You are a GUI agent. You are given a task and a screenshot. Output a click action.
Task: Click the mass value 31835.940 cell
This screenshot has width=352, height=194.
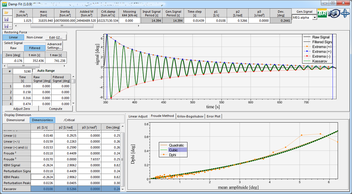43,21
